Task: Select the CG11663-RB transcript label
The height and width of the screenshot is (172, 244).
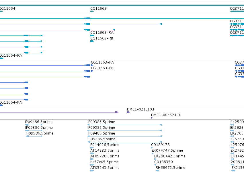Action: pos(101,38)
